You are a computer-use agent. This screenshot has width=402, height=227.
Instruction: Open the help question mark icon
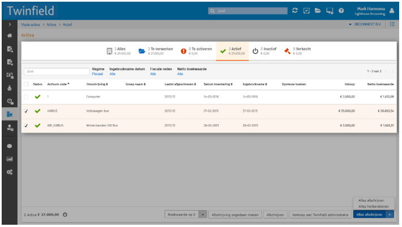click(x=341, y=10)
